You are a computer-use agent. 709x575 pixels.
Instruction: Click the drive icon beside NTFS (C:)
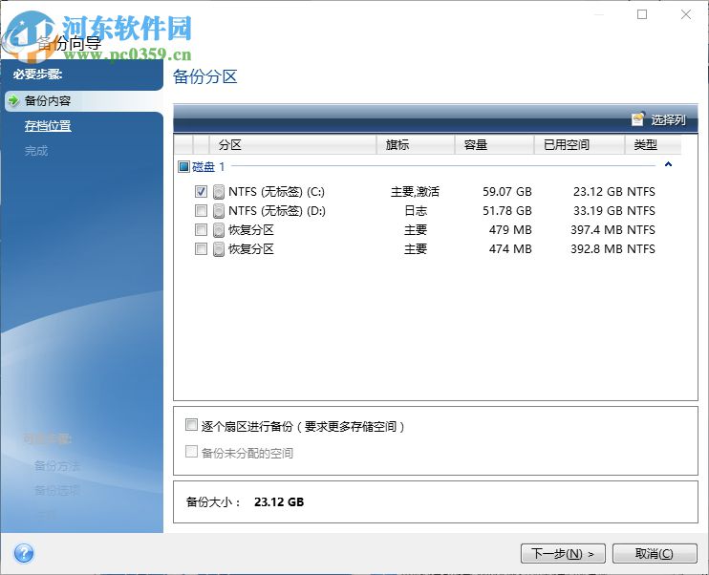[219, 192]
